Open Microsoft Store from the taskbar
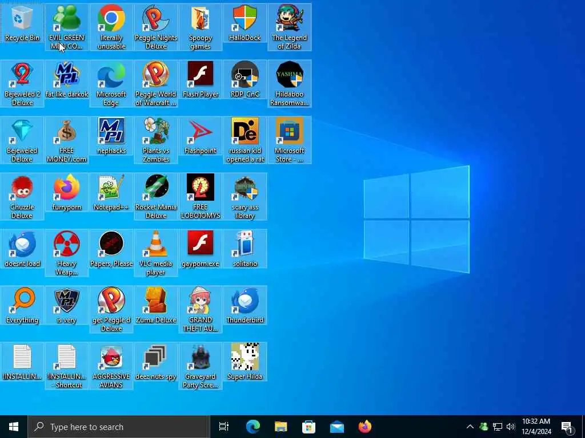Screen dimensions: 585x438 point(308,427)
